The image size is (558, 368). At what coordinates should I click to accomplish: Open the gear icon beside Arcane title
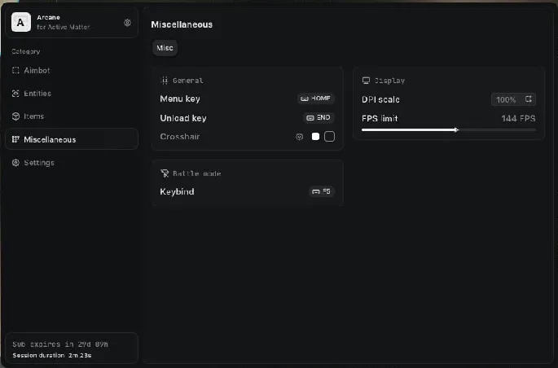tap(127, 23)
